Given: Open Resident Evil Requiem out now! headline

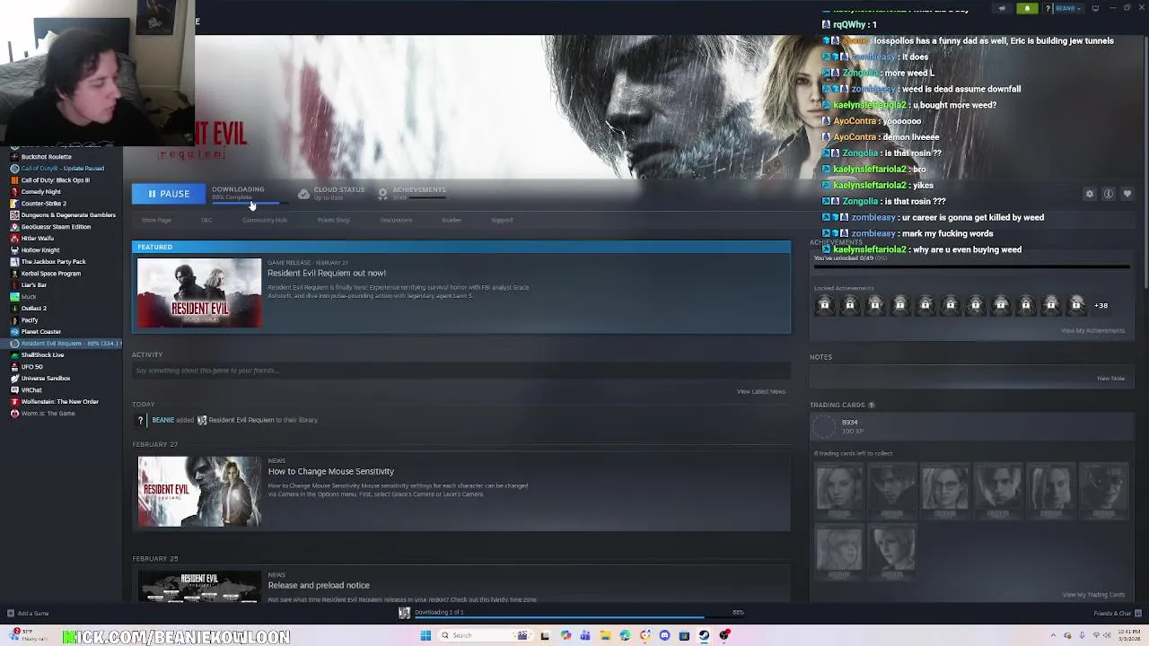Looking at the screenshot, I should 327,274.
